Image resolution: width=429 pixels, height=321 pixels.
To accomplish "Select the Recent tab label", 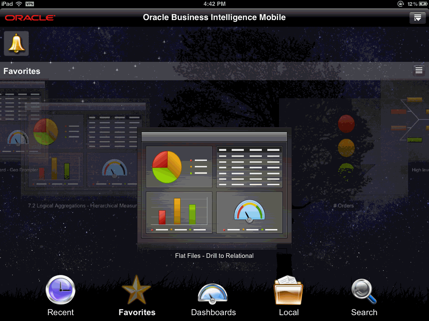I will [60, 312].
